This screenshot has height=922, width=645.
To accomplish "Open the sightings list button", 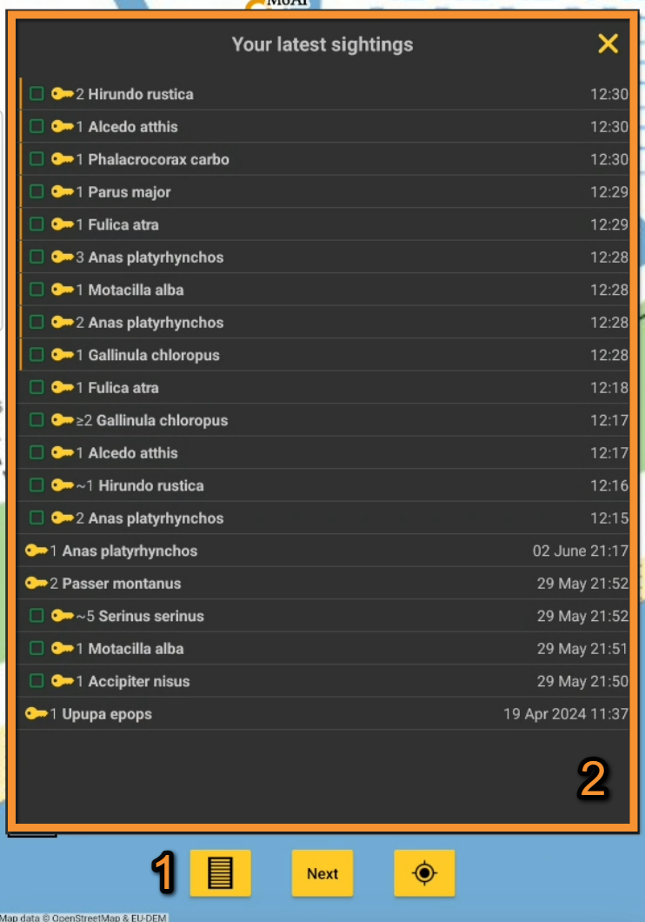I will 221,872.
